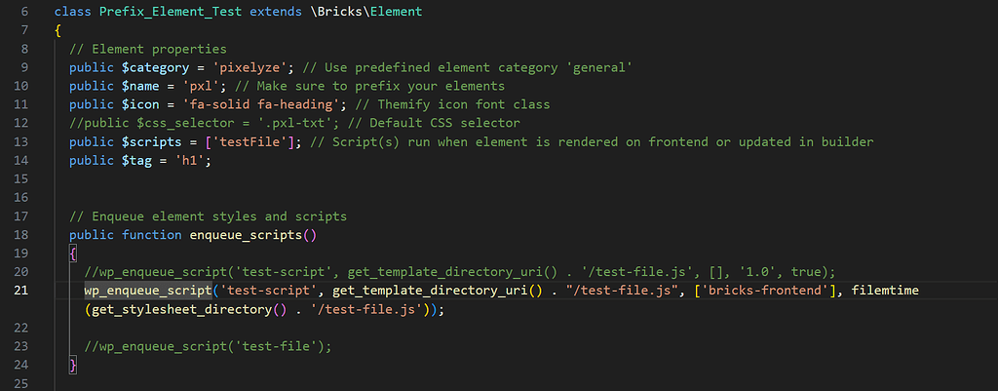The width and height of the screenshot is (998, 391).
Task: Click line number 6 in the gutter
Action: click(23, 12)
